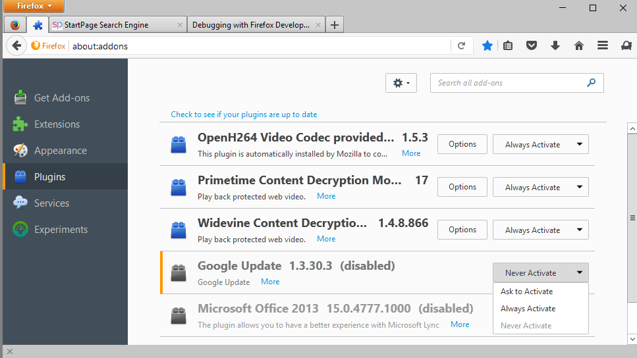
Task: Open Options for Primetime Content Decryption
Action: pyautogui.click(x=462, y=187)
